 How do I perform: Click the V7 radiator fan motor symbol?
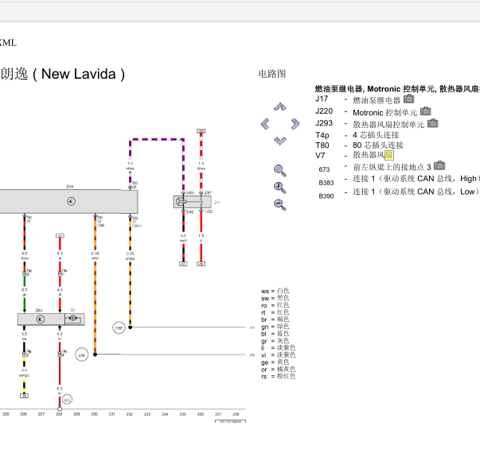pos(73,318)
